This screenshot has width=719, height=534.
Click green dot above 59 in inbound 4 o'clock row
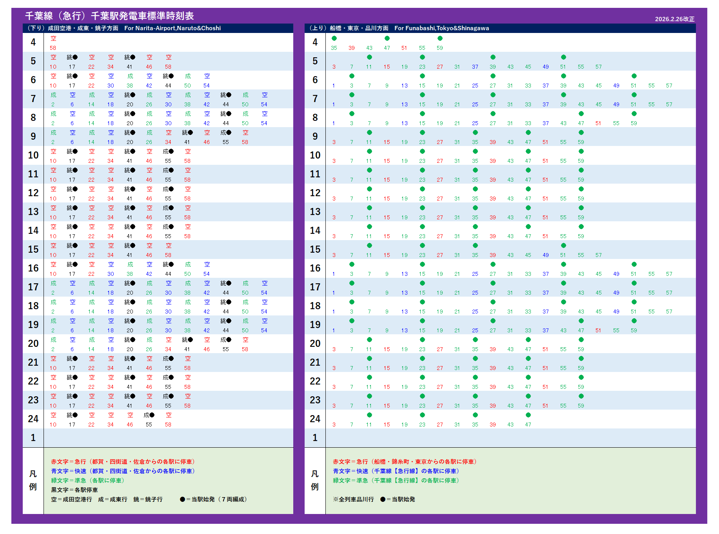440,38
